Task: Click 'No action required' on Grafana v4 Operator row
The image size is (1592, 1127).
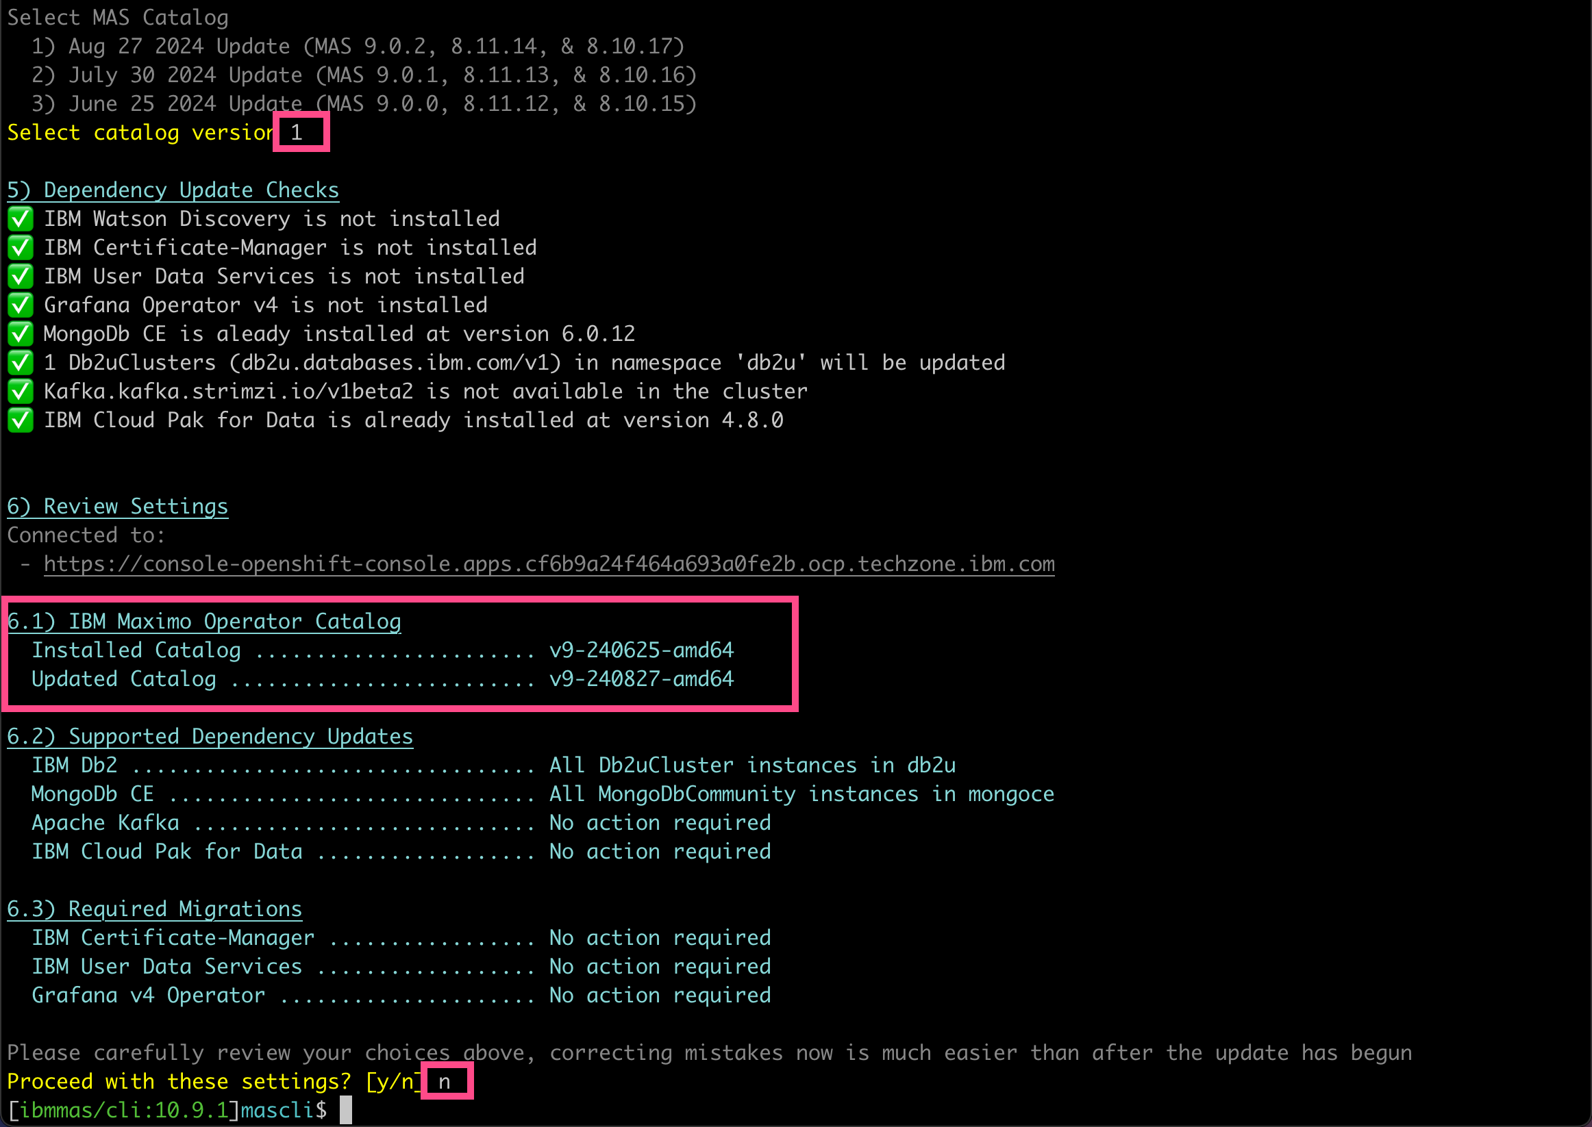Action: 660,996
